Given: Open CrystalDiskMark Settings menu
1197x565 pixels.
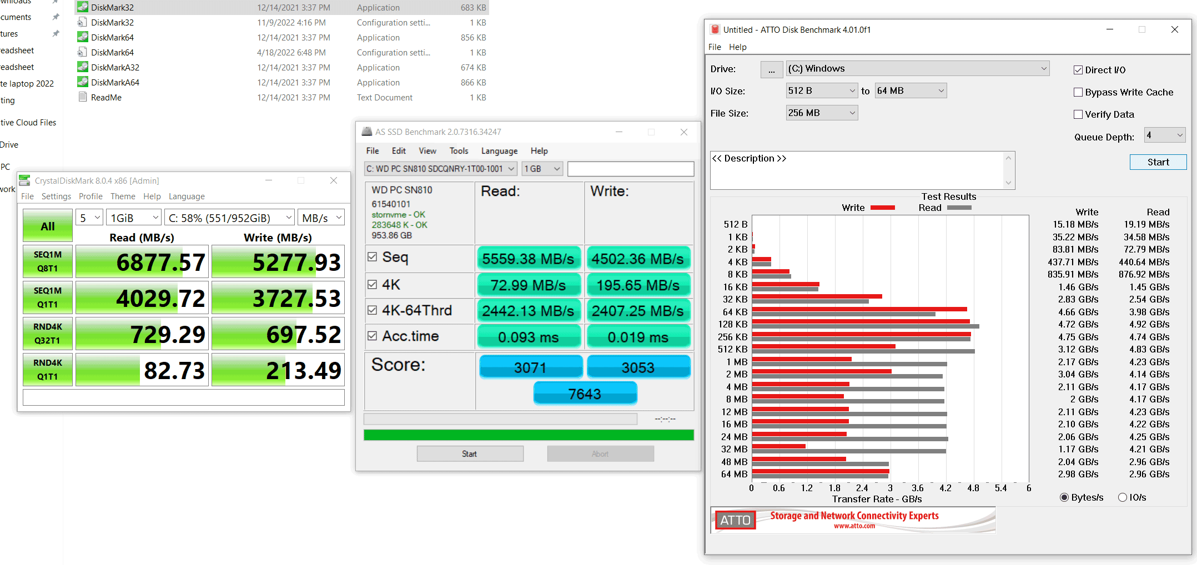Looking at the screenshot, I should tap(56, 196).
